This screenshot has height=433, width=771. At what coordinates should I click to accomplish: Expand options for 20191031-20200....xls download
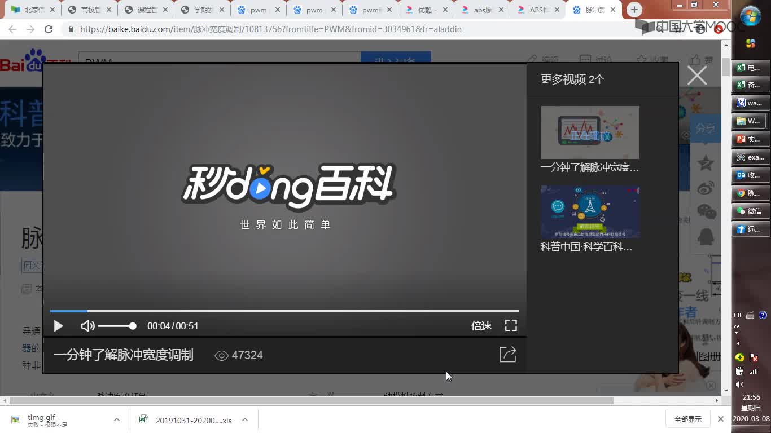pyautogui.click(x=245, y=419)
